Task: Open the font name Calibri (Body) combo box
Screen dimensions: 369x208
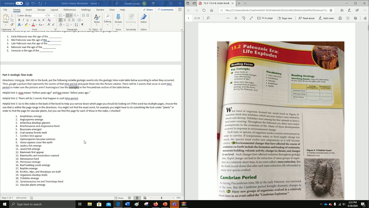Action: tap(32, 16)
